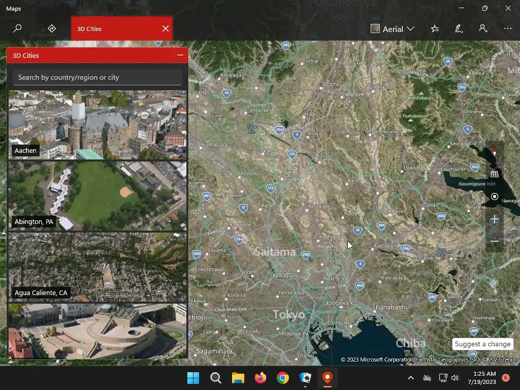This screenshot has height=390, width=520.
Task: Zoom in with the plus button
Action: 494,219
